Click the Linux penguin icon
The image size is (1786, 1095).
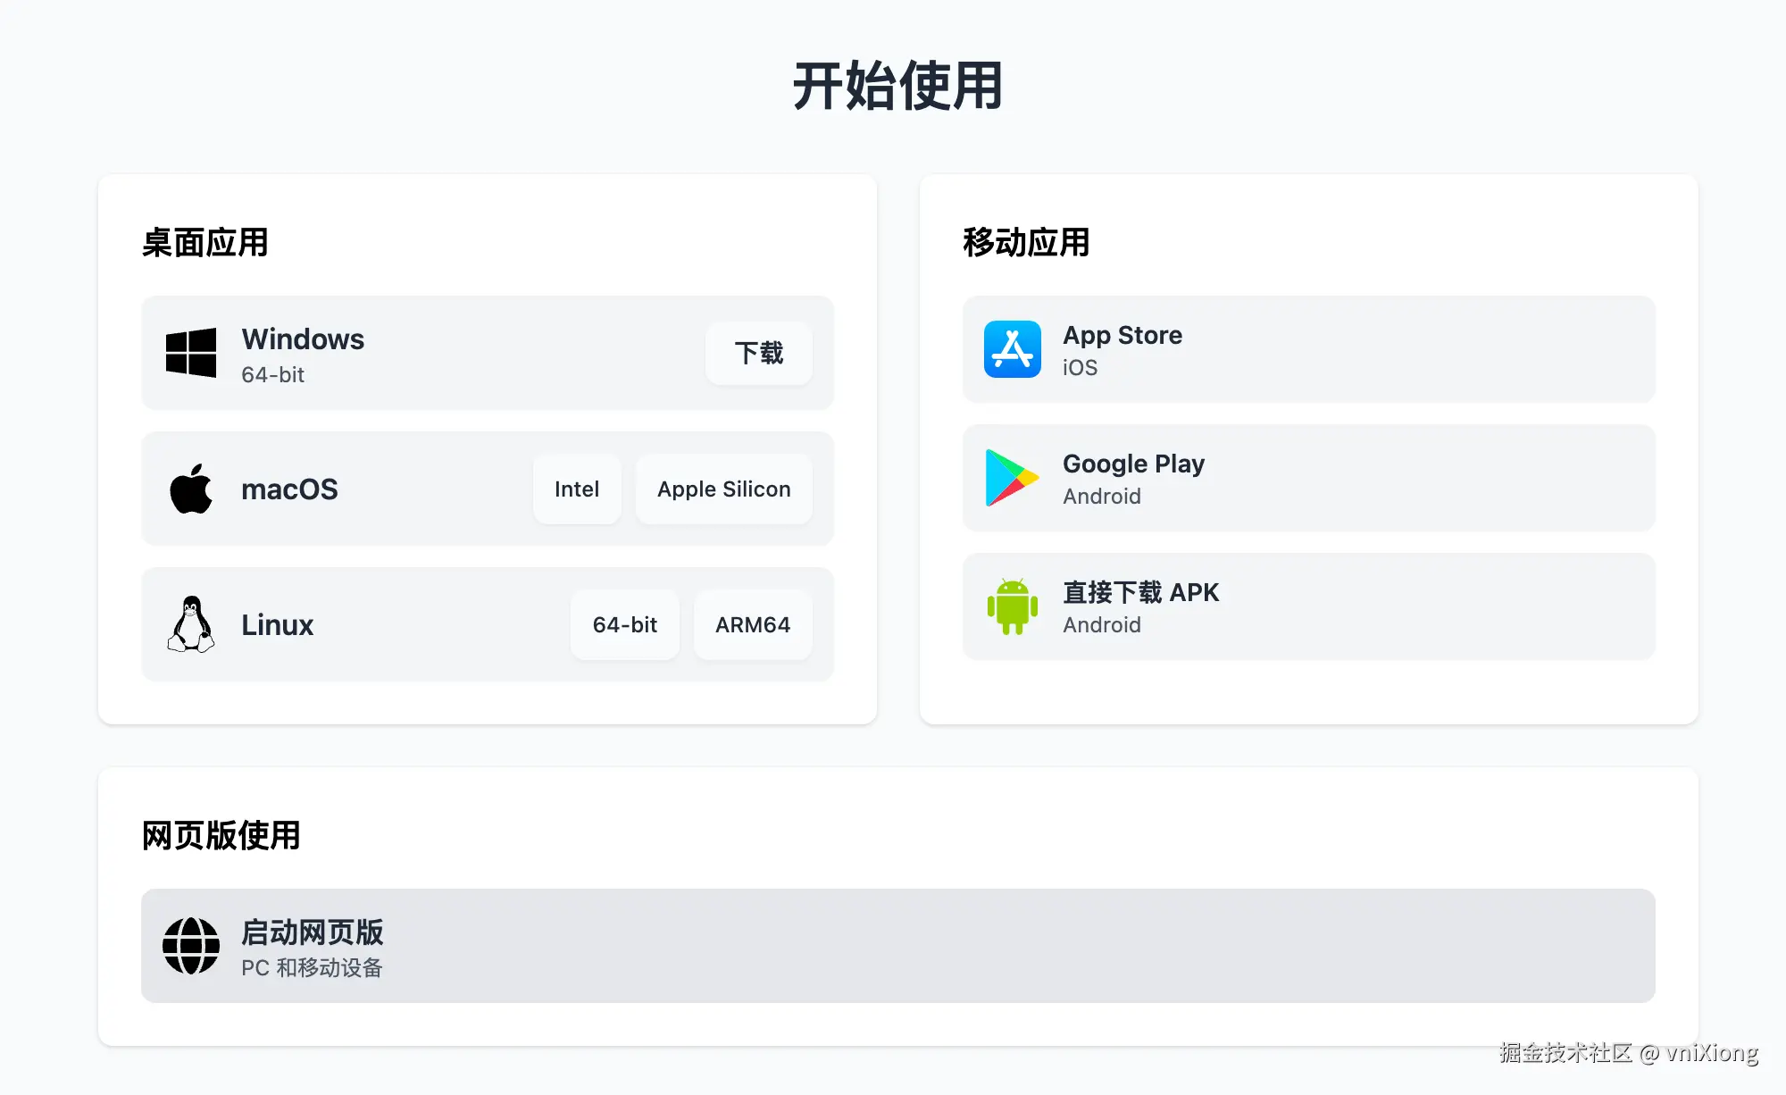tap(191, 624)
